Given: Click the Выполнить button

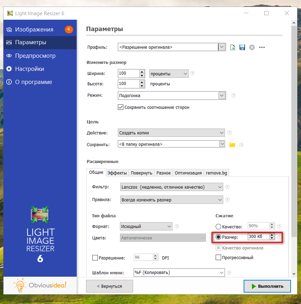Looking at the screenshot, I should point(267,286).
